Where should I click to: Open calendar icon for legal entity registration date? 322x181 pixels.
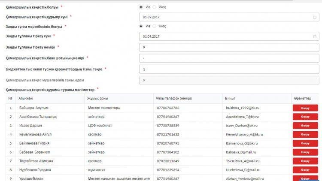314,36
